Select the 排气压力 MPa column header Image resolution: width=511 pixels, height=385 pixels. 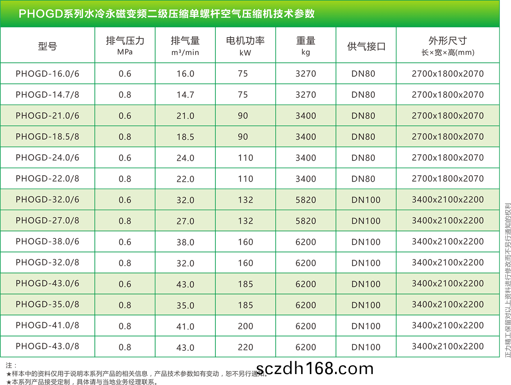tap(125, 46)
